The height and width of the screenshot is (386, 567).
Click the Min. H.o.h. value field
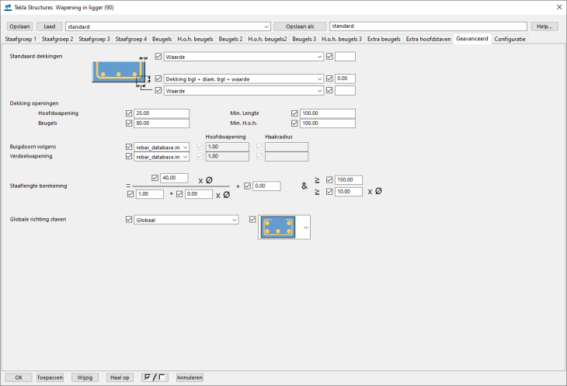(328, 123)
